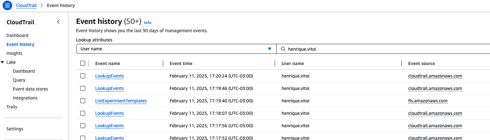Open Event data stores

(30, 89)
